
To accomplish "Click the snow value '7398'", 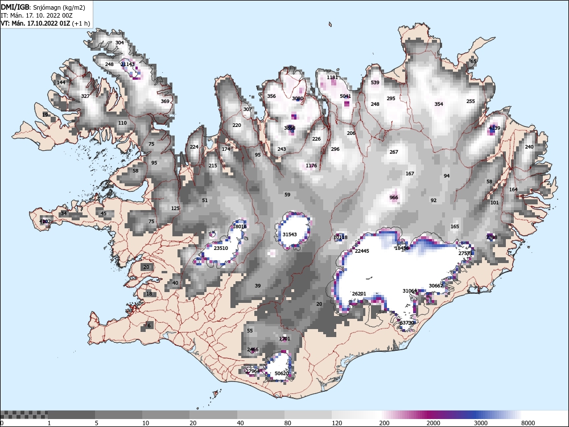I will (x=492, y=237).
